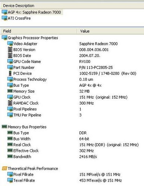
Task: Click the Video Adapter row icon
Action: click(10, 44)
